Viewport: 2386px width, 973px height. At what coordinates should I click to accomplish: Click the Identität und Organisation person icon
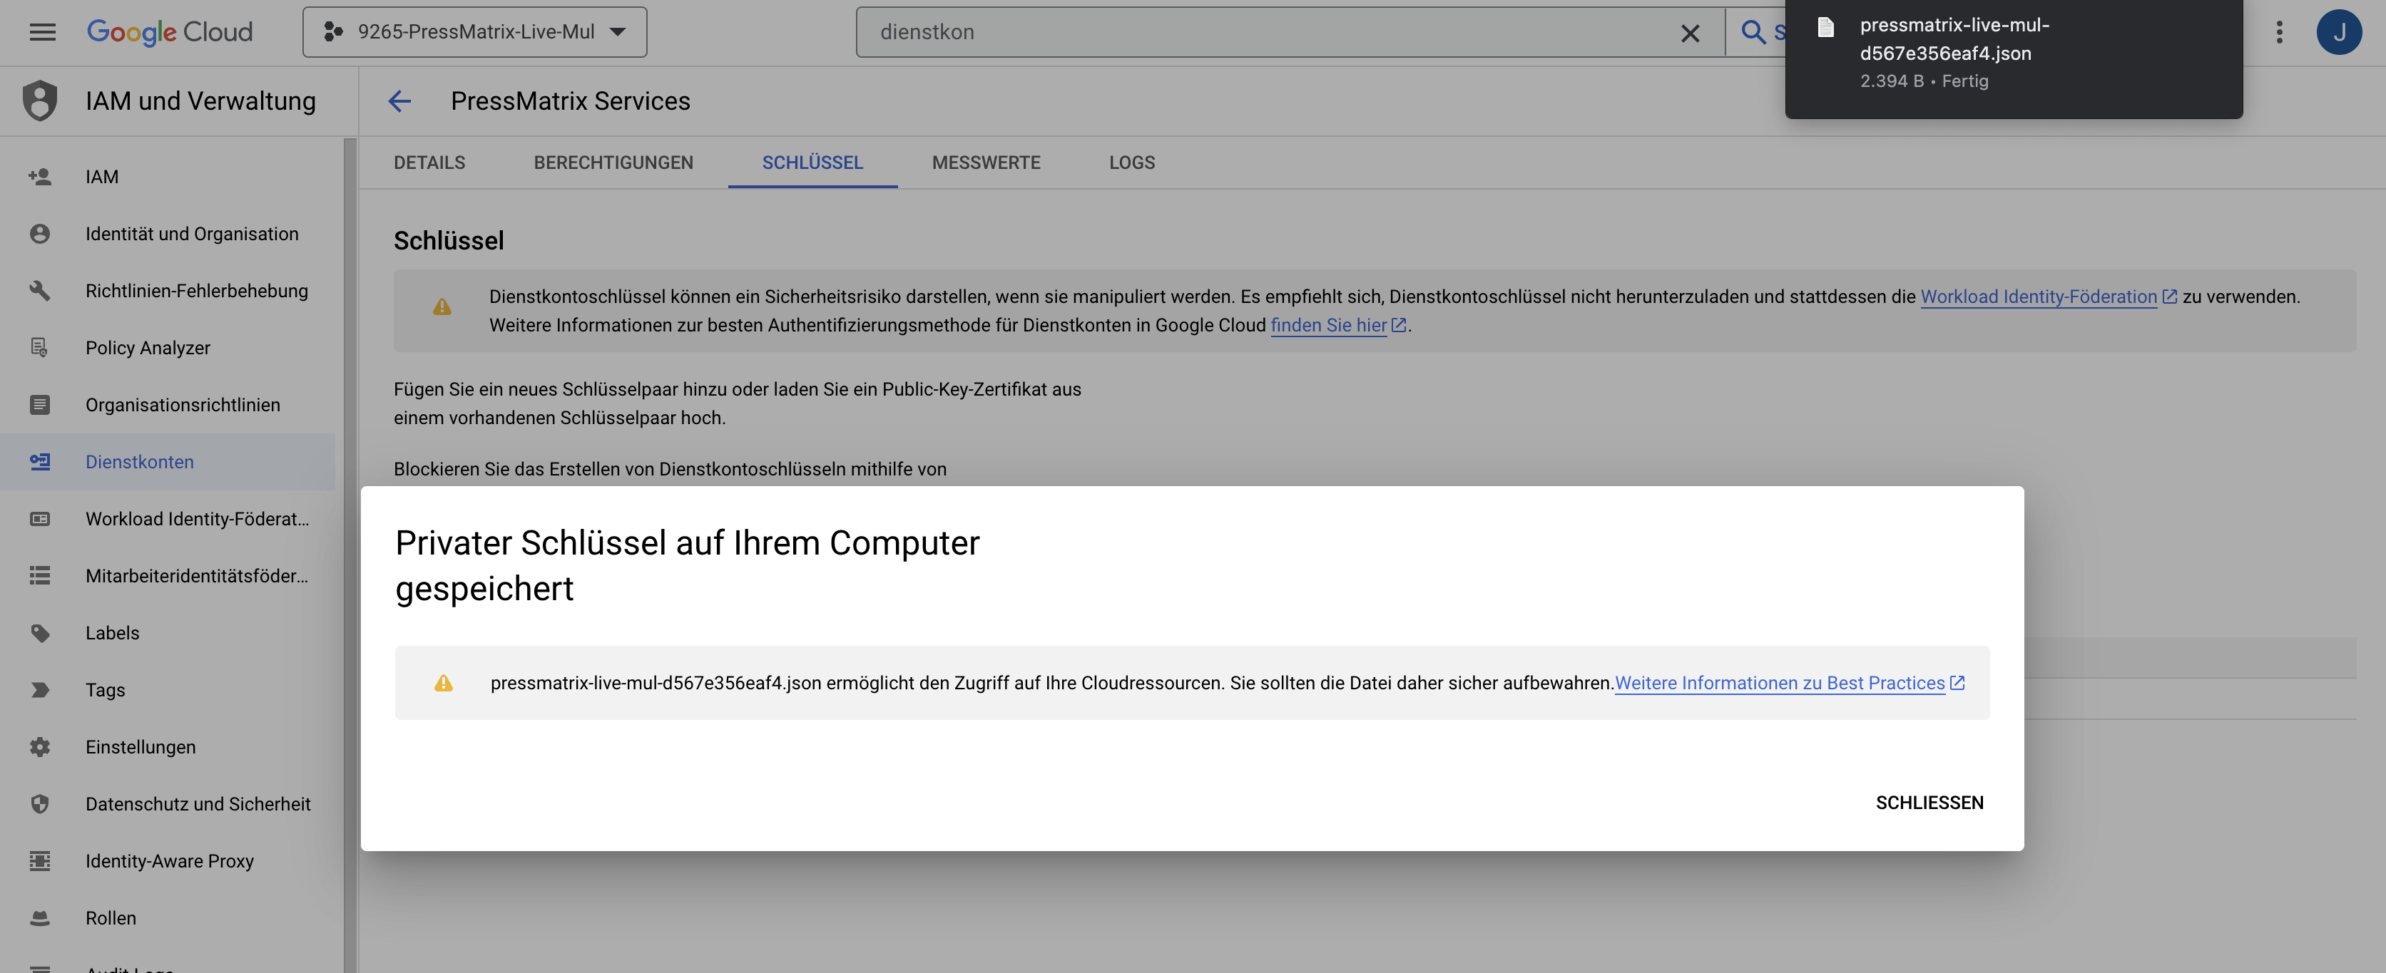[x=40, y=235]
